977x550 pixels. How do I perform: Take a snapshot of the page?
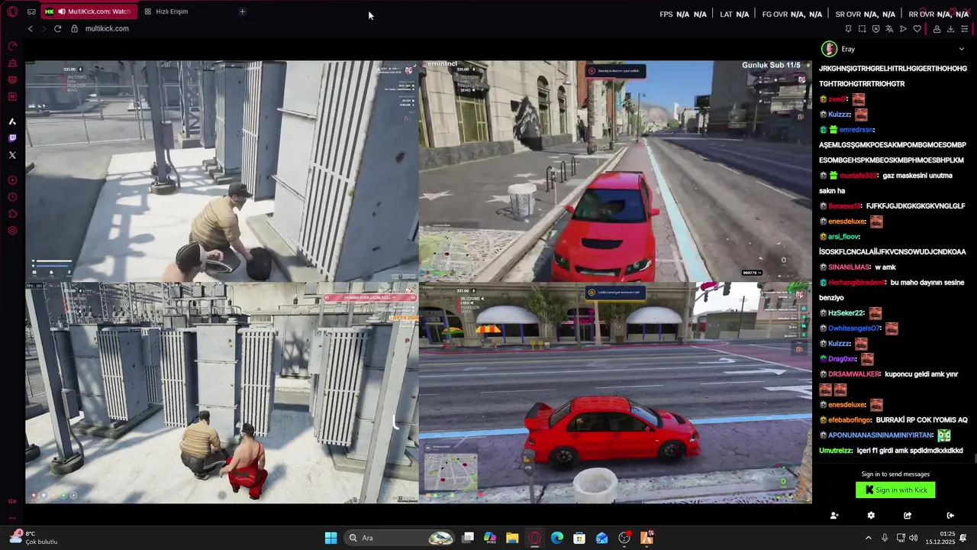point(862,29)
